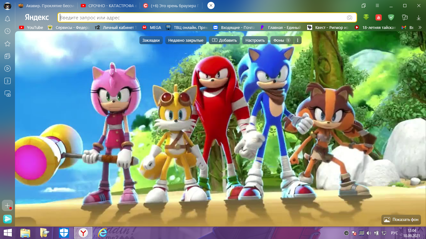Open bookmarks star icon in sidebar
This screenshot has width=426, height=239.
pyautogui.click(x=7, y=44)
